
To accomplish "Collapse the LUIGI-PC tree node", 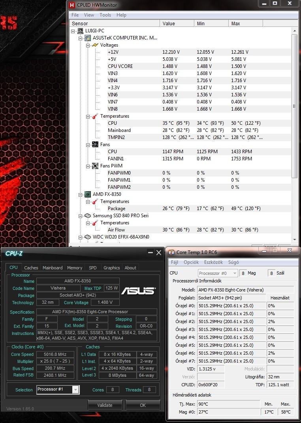I will (73, 31).
